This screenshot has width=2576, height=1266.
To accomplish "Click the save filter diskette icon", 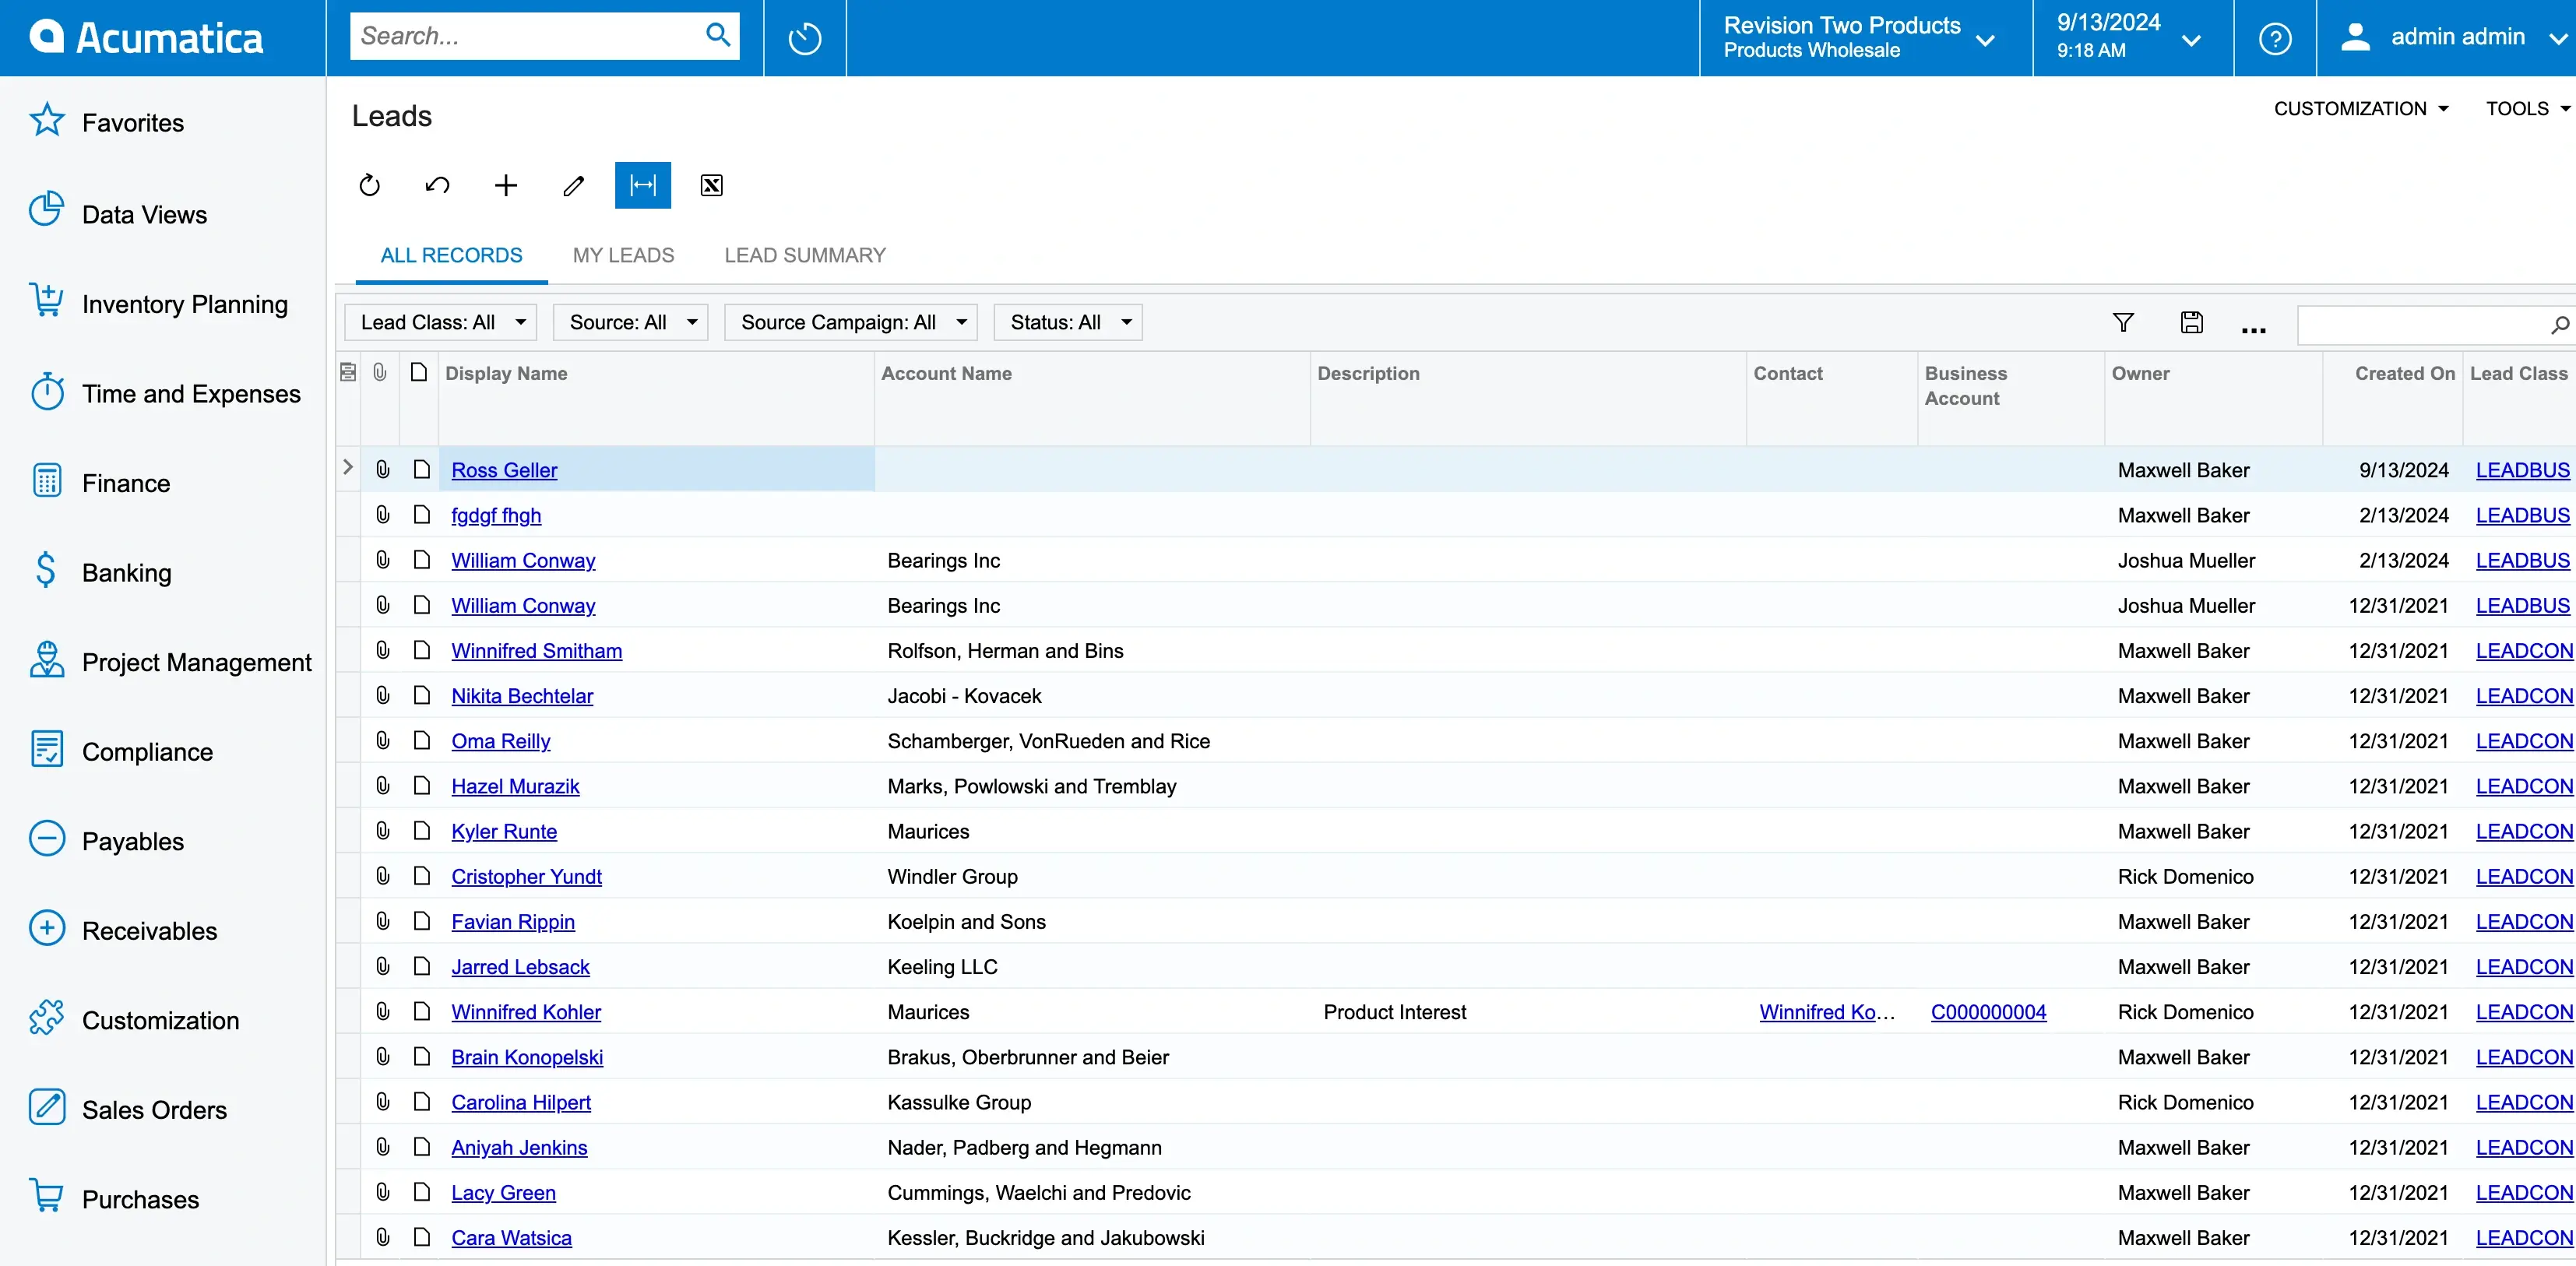I will point(2192,322).
